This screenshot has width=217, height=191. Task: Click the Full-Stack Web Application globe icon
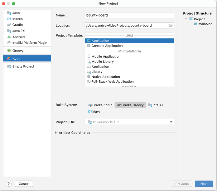coord(89,82)
